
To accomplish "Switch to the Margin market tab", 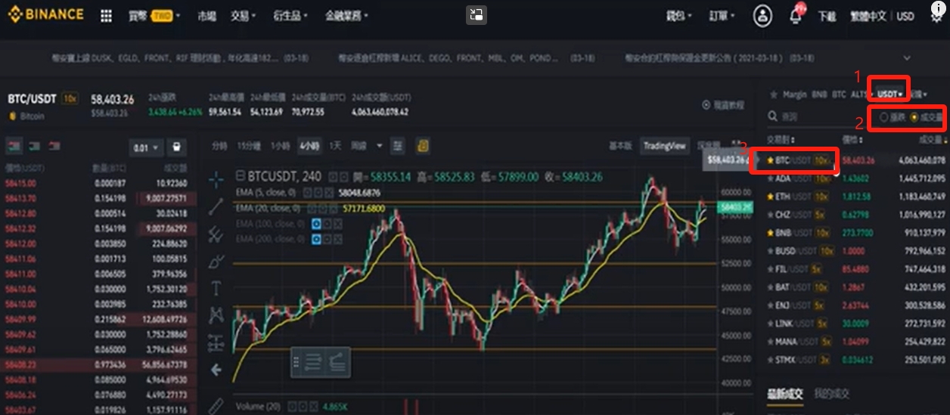I will coord(794,94).
